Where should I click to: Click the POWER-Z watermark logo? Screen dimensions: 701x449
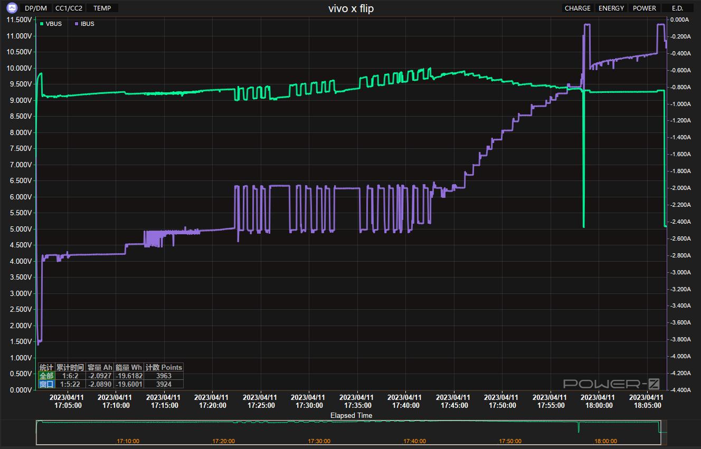point(611,384)
